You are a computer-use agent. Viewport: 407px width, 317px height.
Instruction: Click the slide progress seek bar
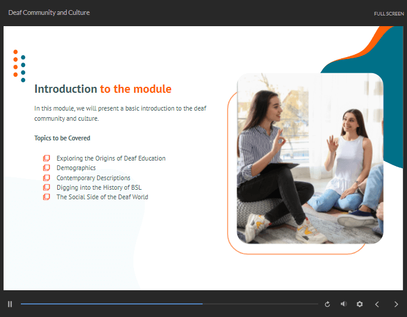(x=169, y=304)
